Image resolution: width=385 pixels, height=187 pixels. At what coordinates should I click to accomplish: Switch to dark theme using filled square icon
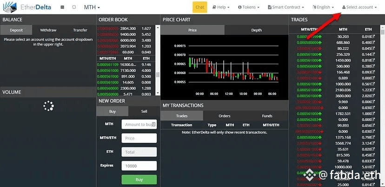tap(62, 7)
